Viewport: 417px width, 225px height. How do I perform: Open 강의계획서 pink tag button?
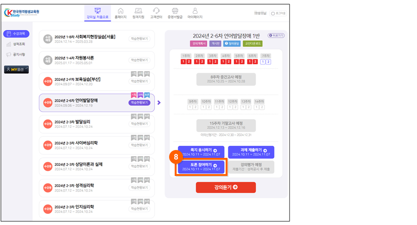(198, 44)
